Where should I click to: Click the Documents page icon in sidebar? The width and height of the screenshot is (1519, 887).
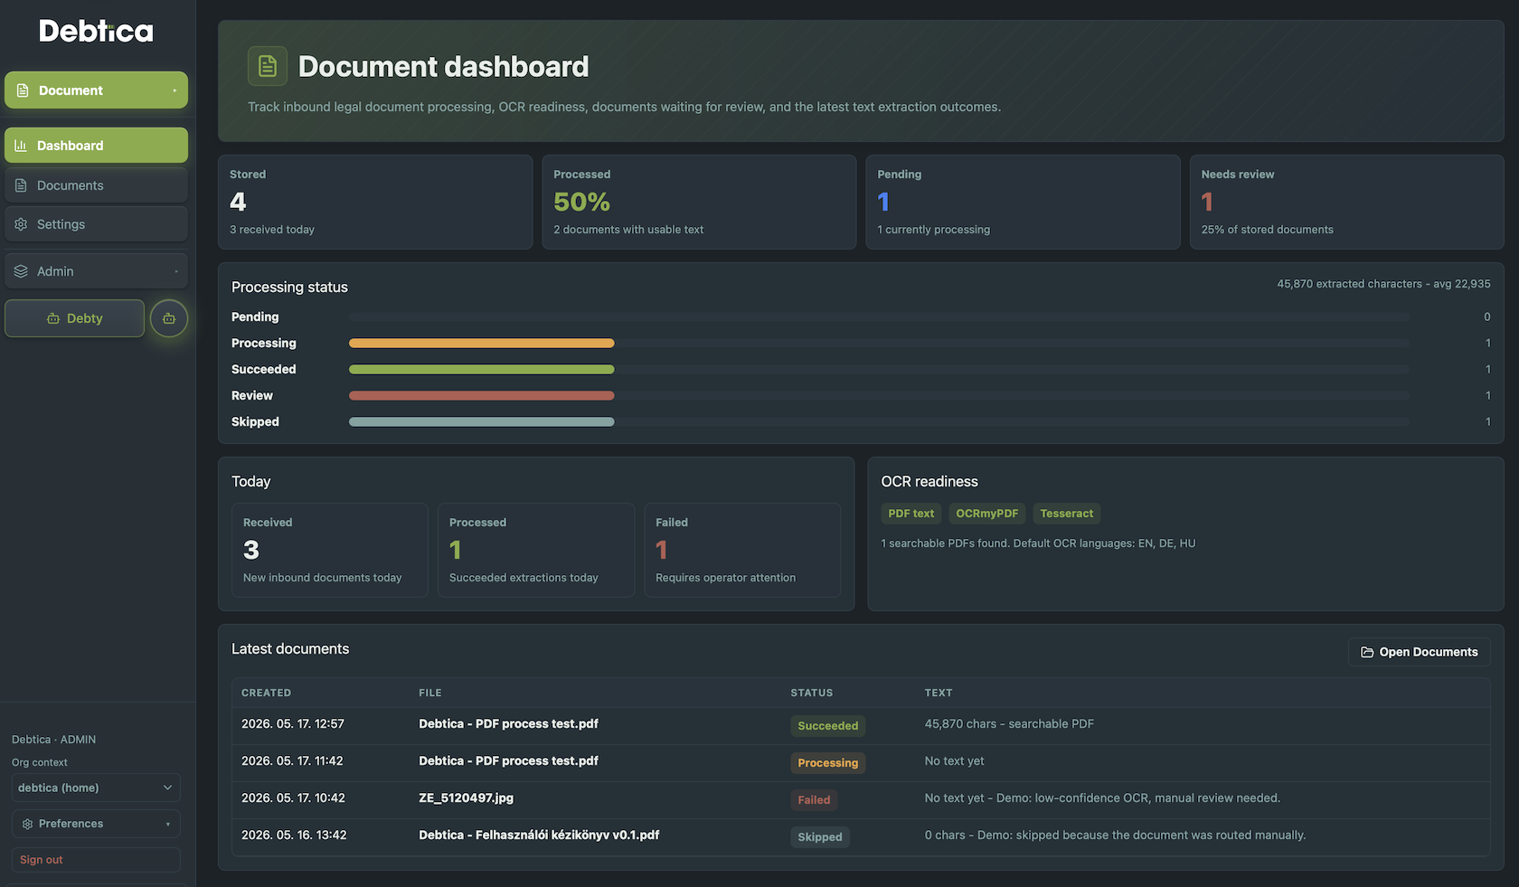pos(21,185)
